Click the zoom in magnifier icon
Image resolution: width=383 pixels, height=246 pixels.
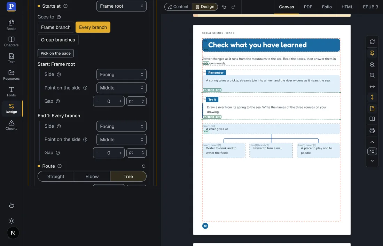pyautogui.click(x=372, y=65)
